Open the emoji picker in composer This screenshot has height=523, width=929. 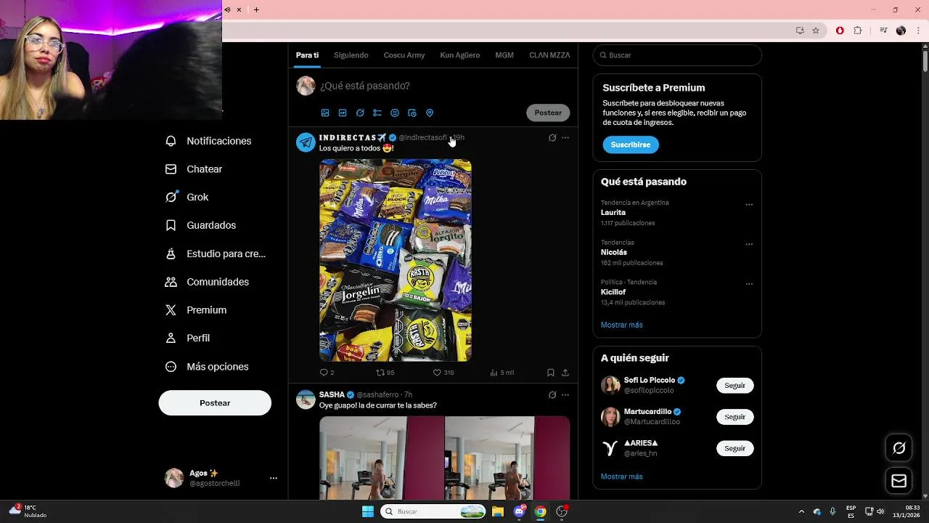tap(395, 113)
